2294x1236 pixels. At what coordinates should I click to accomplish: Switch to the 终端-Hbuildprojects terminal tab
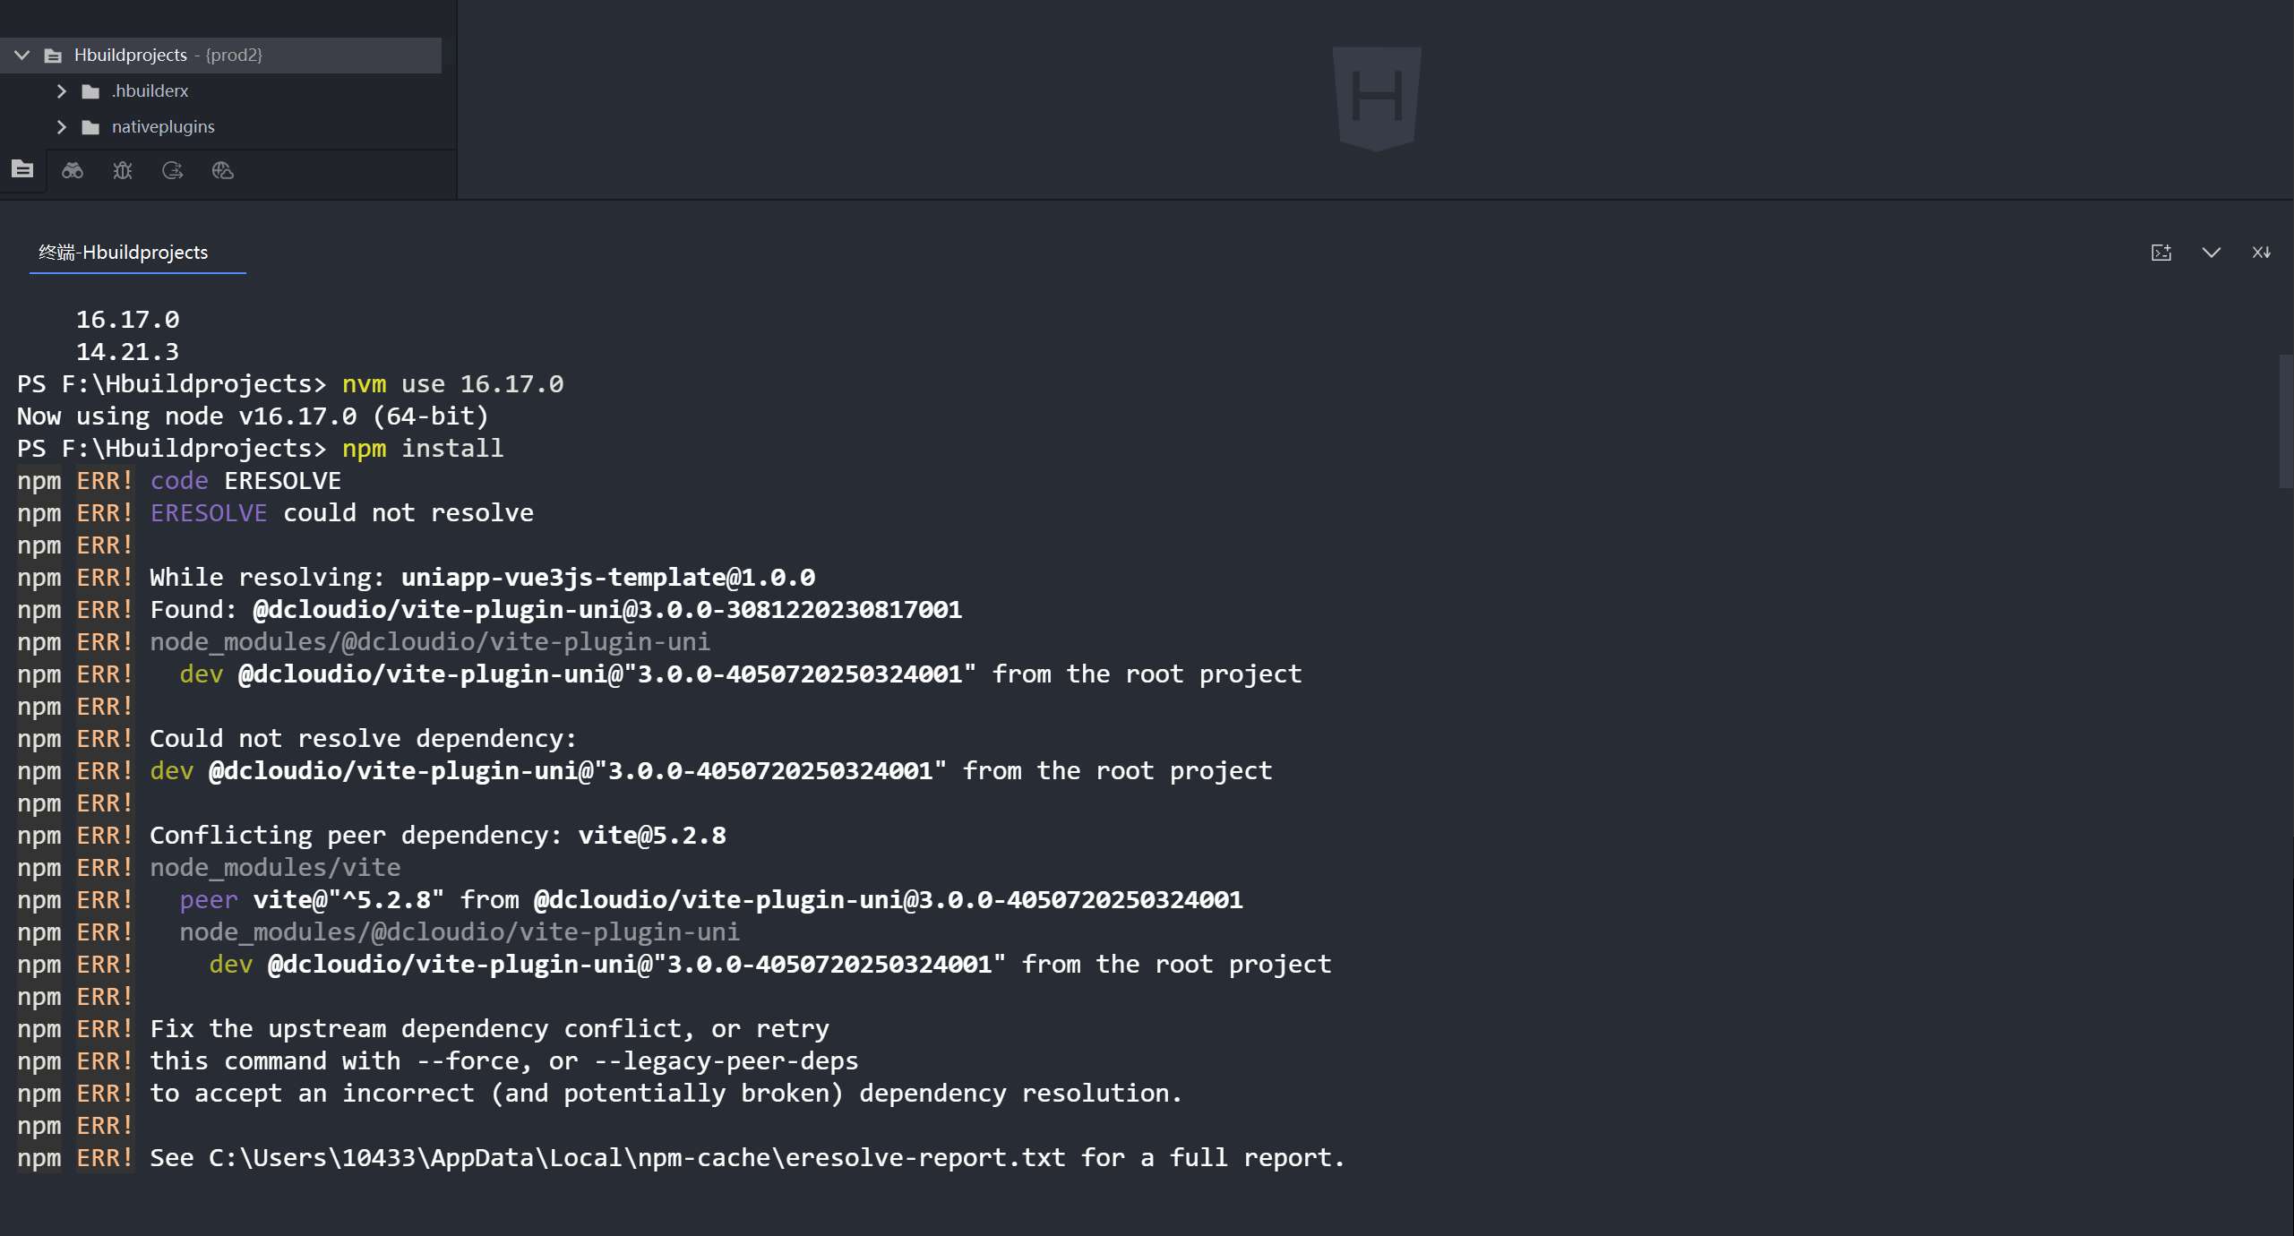124,253
